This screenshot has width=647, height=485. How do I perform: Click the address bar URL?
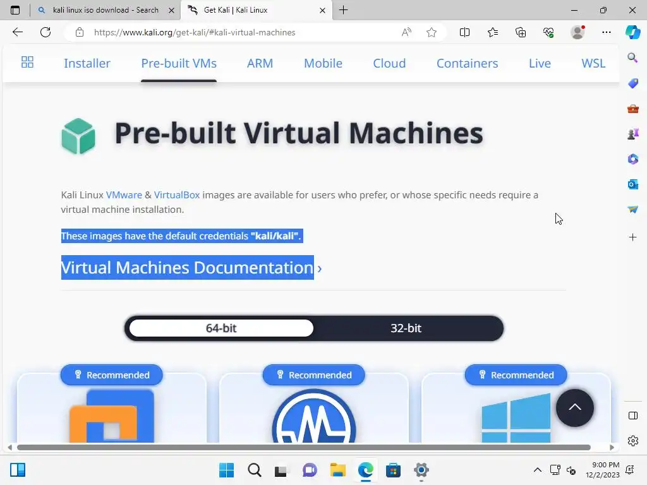(x=195, y=32)
